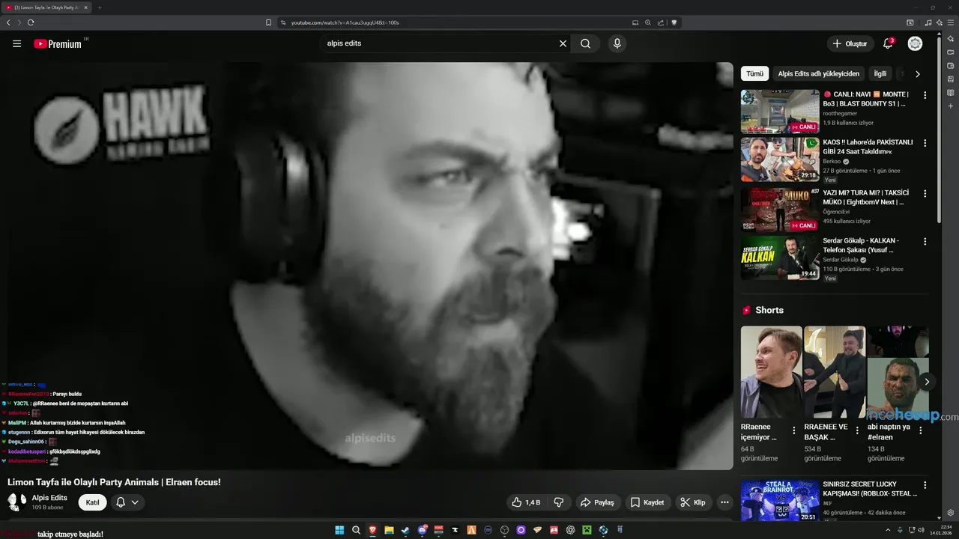
Task: Open TAKSİCİ MÜKO live video thumbnail
Action: 780,210
